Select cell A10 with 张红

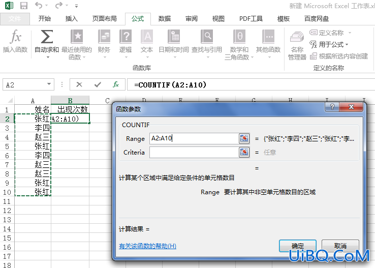click(x=33, y=192)
